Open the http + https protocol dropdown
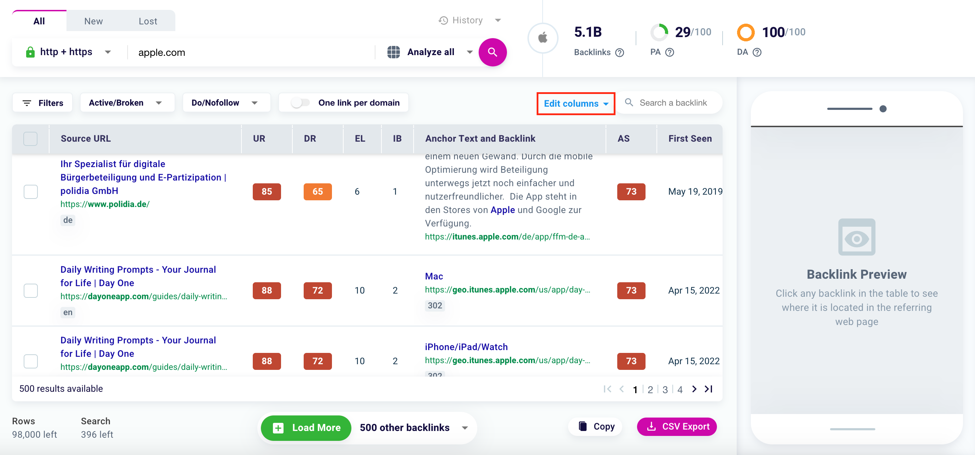 [68, 52]
